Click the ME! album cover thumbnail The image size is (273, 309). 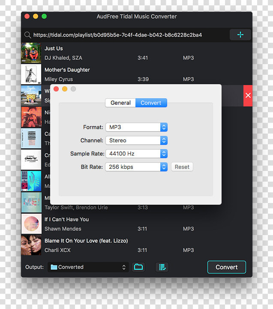[31, 203]
